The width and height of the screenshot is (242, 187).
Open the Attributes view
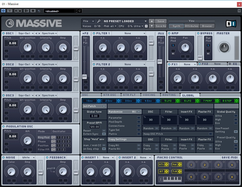(x=191, y=26)
